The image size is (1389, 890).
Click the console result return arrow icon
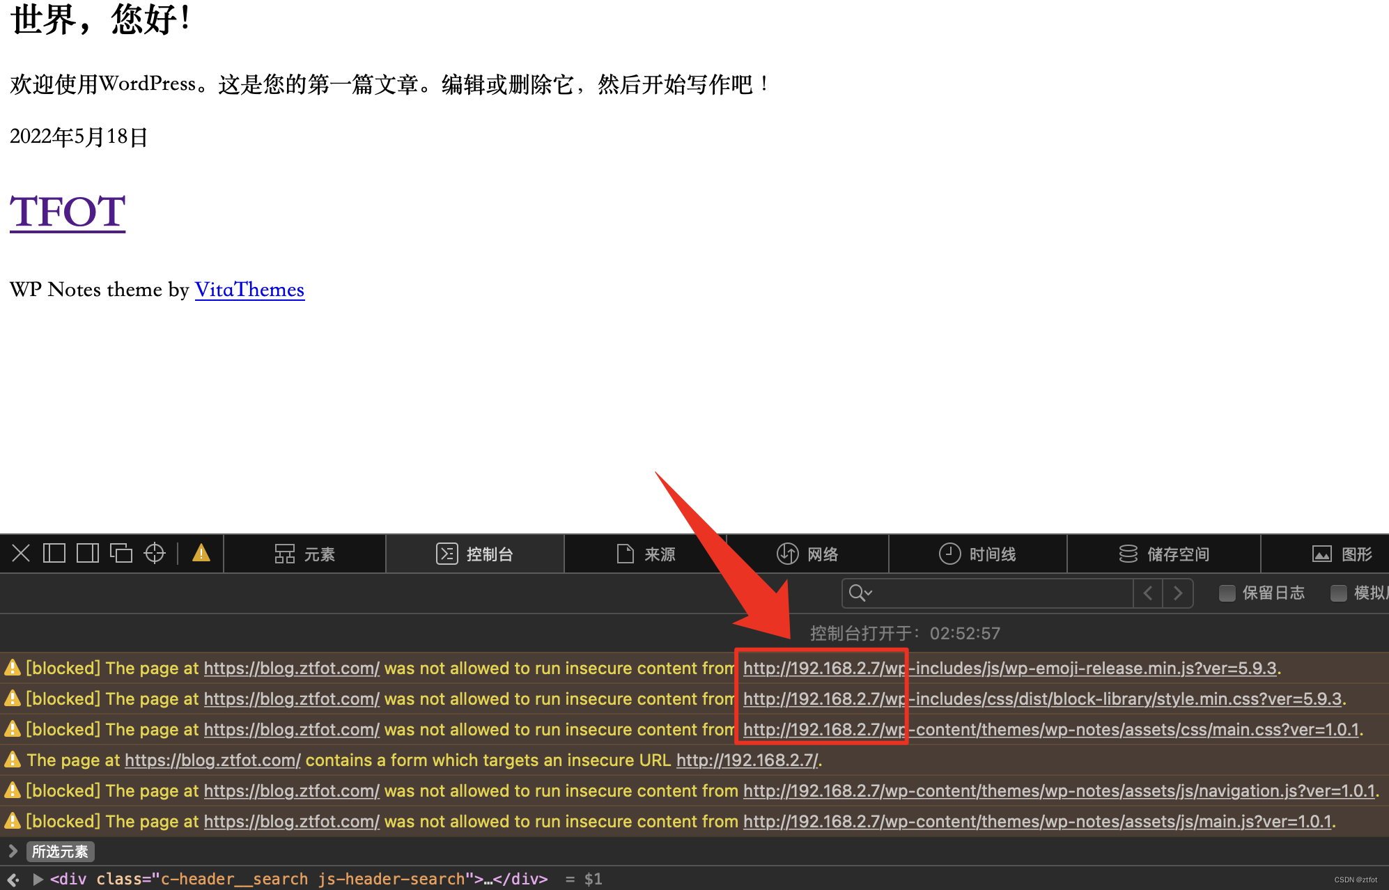click(13, 880)
